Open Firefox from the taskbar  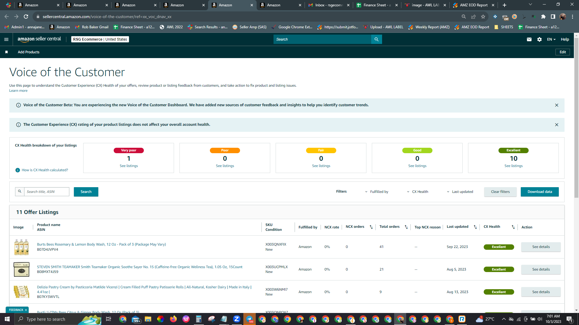(173, 319)
